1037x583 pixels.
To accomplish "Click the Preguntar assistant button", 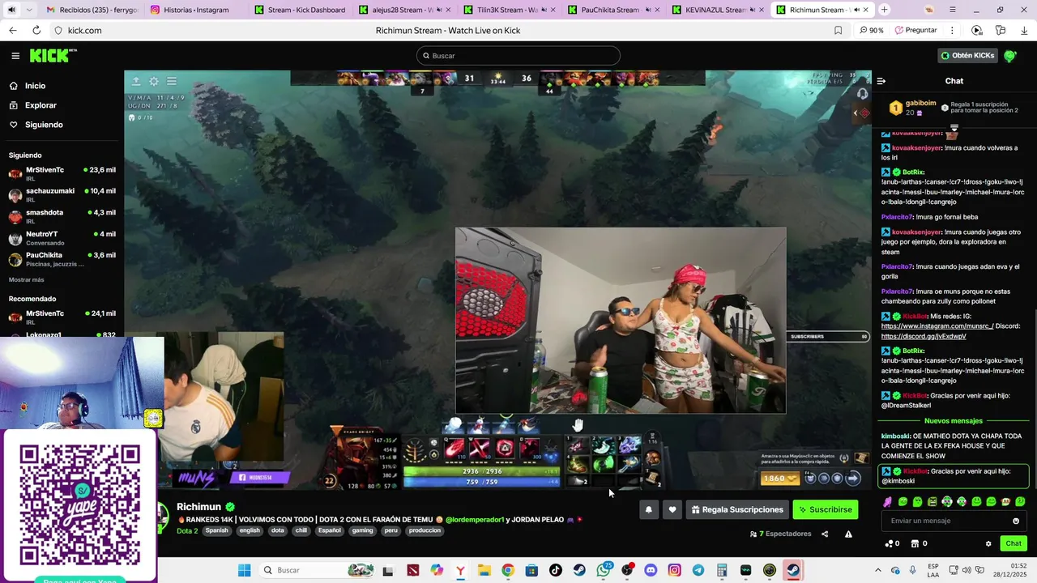I will [x=916, y=30].
